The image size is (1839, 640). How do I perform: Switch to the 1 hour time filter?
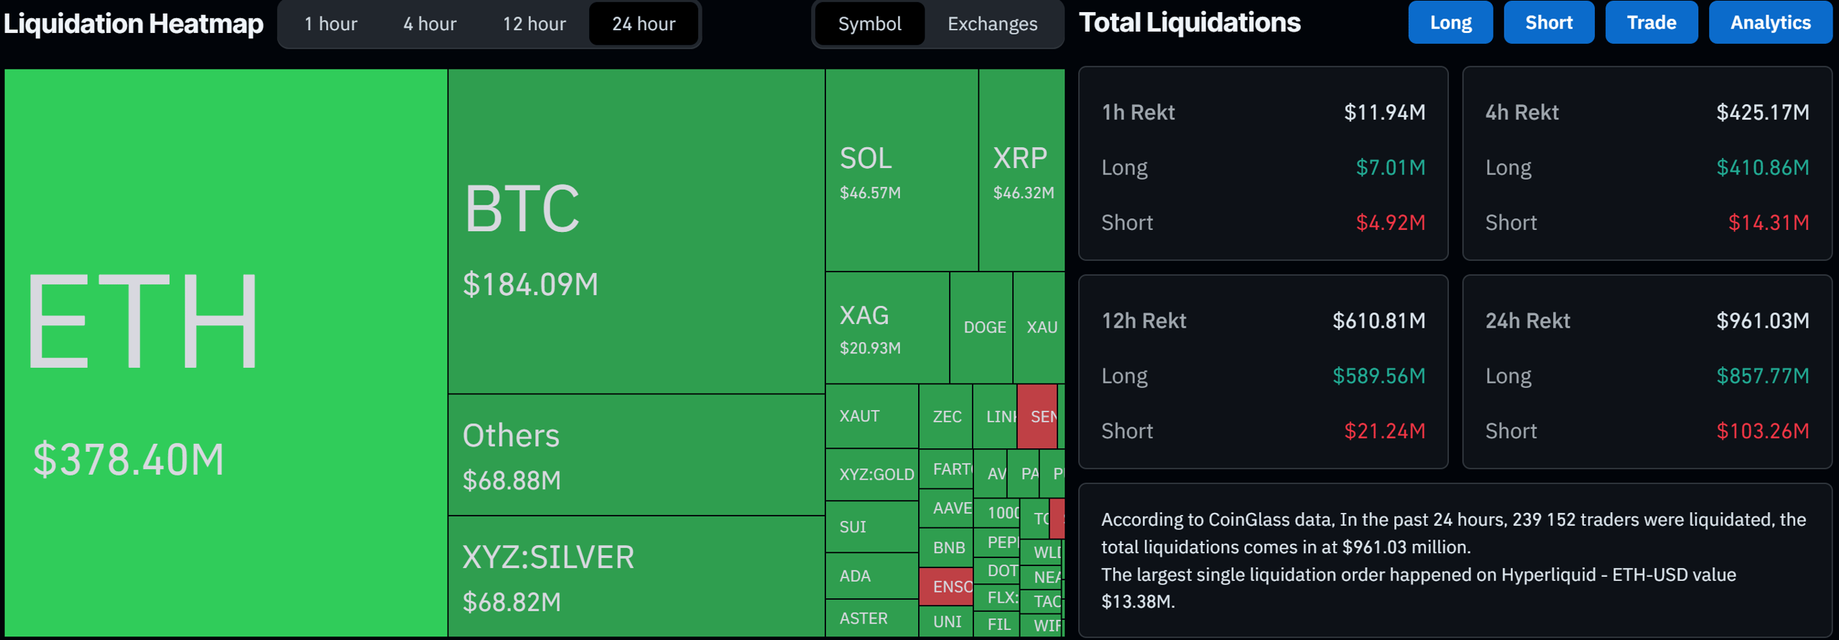coord(330,24)
